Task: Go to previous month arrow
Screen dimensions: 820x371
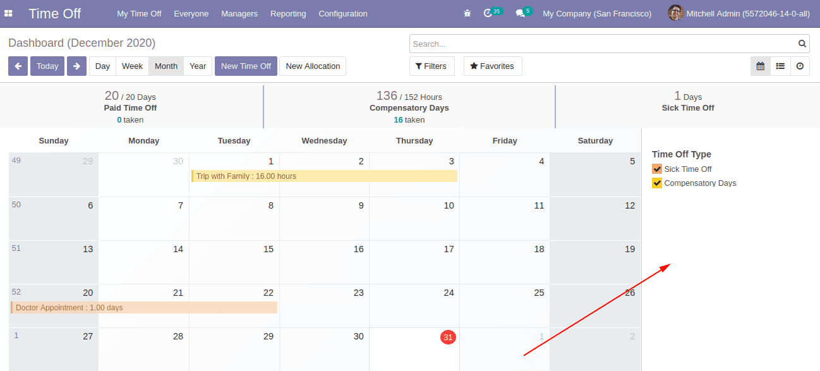Action: point(18,66)
